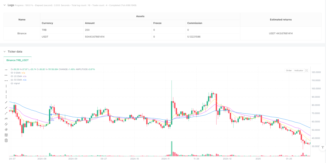This screenshot has width=326, height=163.
Task: Collapse the Ticker data section
Action: 4,52
